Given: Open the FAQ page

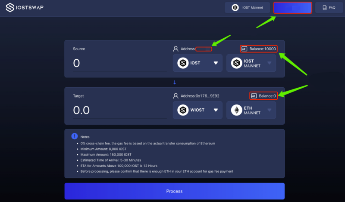Looking at the screenshot, I should pos(329,8).
